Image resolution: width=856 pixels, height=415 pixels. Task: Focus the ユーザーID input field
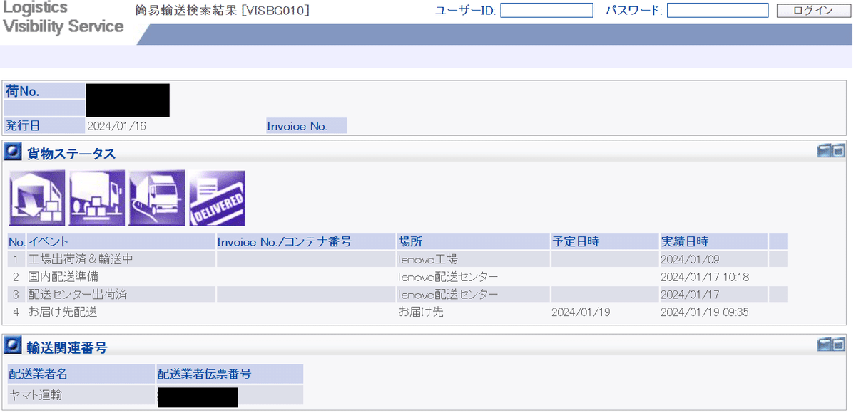pyautogui.click(x=546, y=10)
